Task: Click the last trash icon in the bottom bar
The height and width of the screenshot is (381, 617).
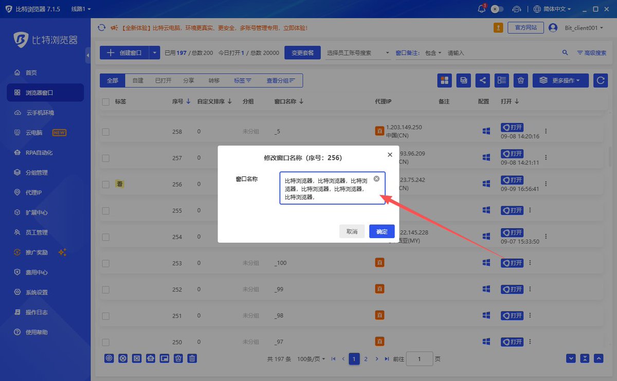Action: pos(192,358)
